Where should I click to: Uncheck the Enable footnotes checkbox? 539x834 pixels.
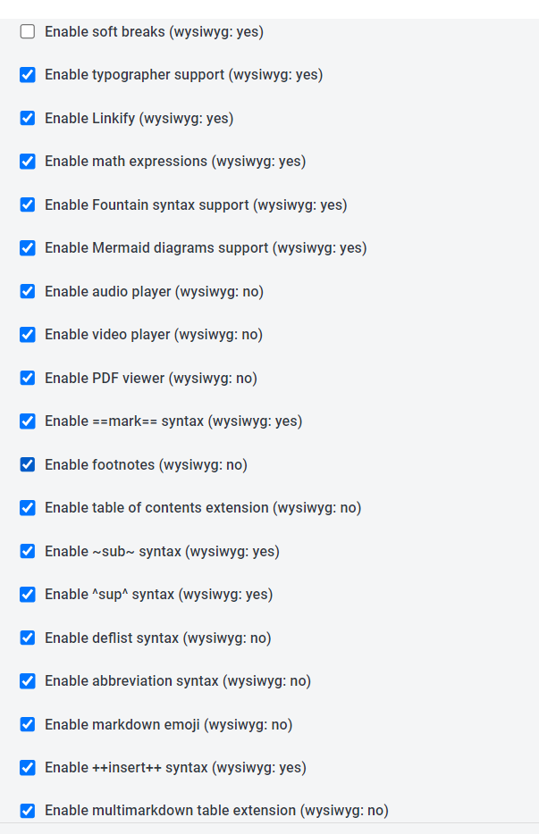coord(28,464)
